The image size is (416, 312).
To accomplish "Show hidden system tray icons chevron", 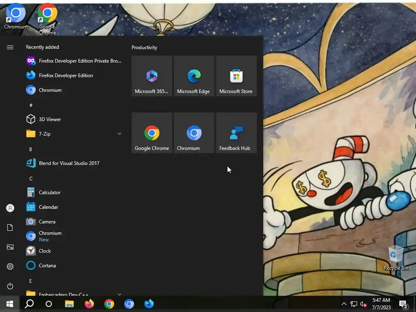I will pyautogui.click(x=344, y=304).
